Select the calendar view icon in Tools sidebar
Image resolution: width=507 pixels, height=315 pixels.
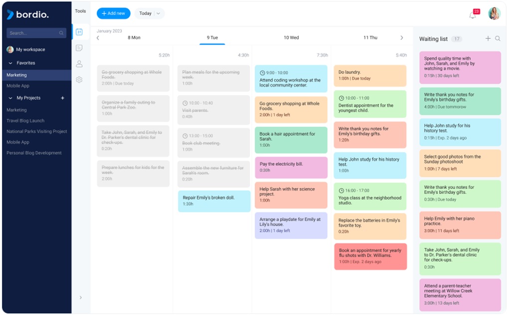point(79,32)
